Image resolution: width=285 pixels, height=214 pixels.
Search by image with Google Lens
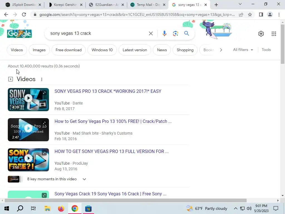tap(175, 33)
